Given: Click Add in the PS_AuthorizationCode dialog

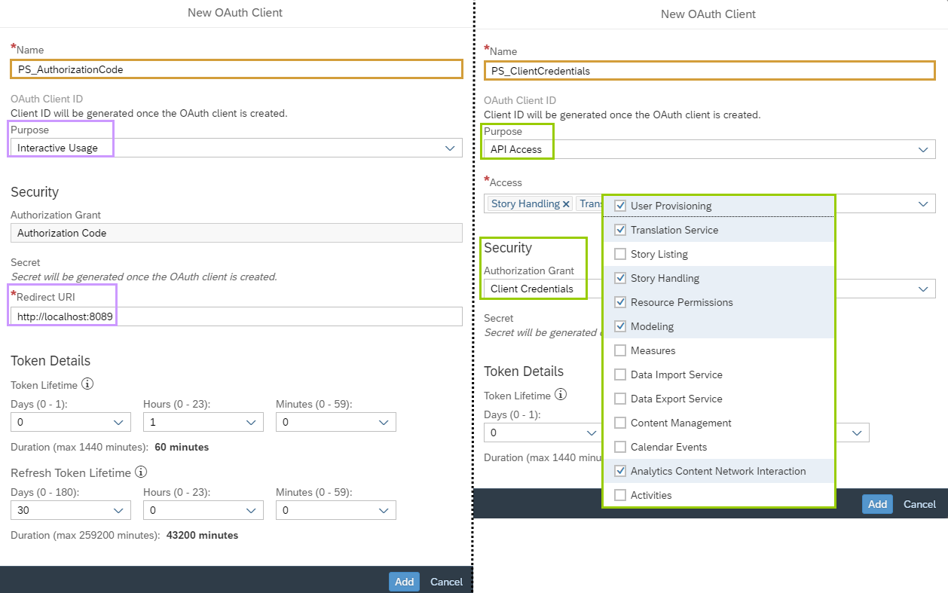Looking at the screenshot, I should pyautogui.click(x=404, y=582).
